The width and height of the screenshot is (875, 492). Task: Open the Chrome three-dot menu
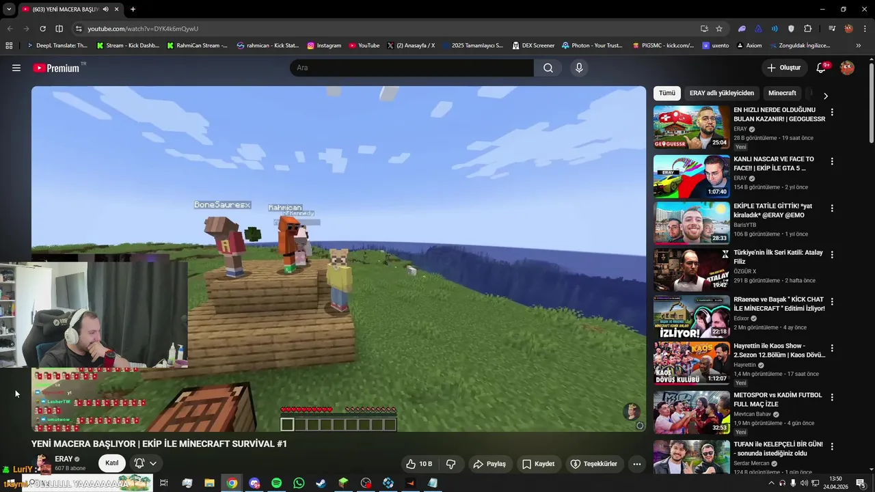(864, 29)
